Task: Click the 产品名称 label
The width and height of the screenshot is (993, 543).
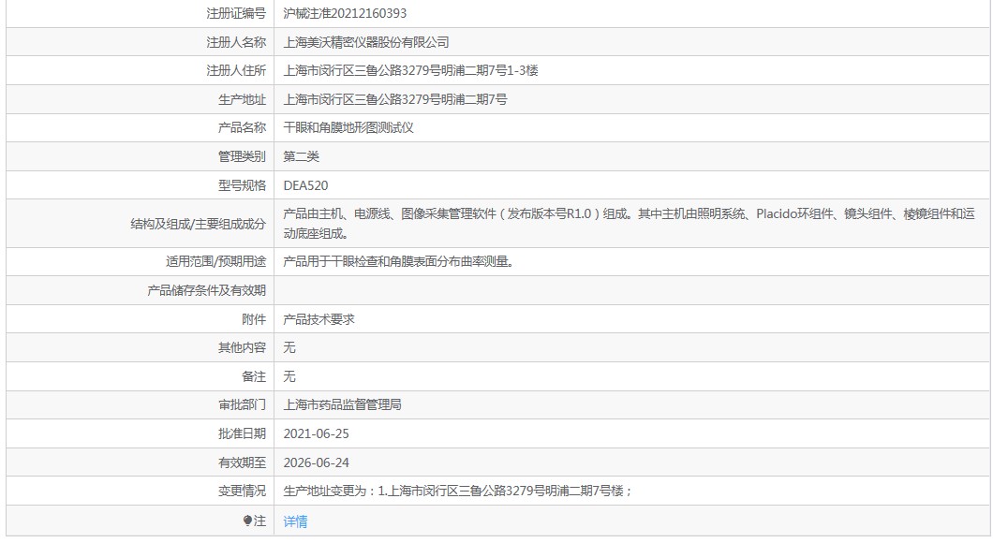Action: (x=242, y=127)
